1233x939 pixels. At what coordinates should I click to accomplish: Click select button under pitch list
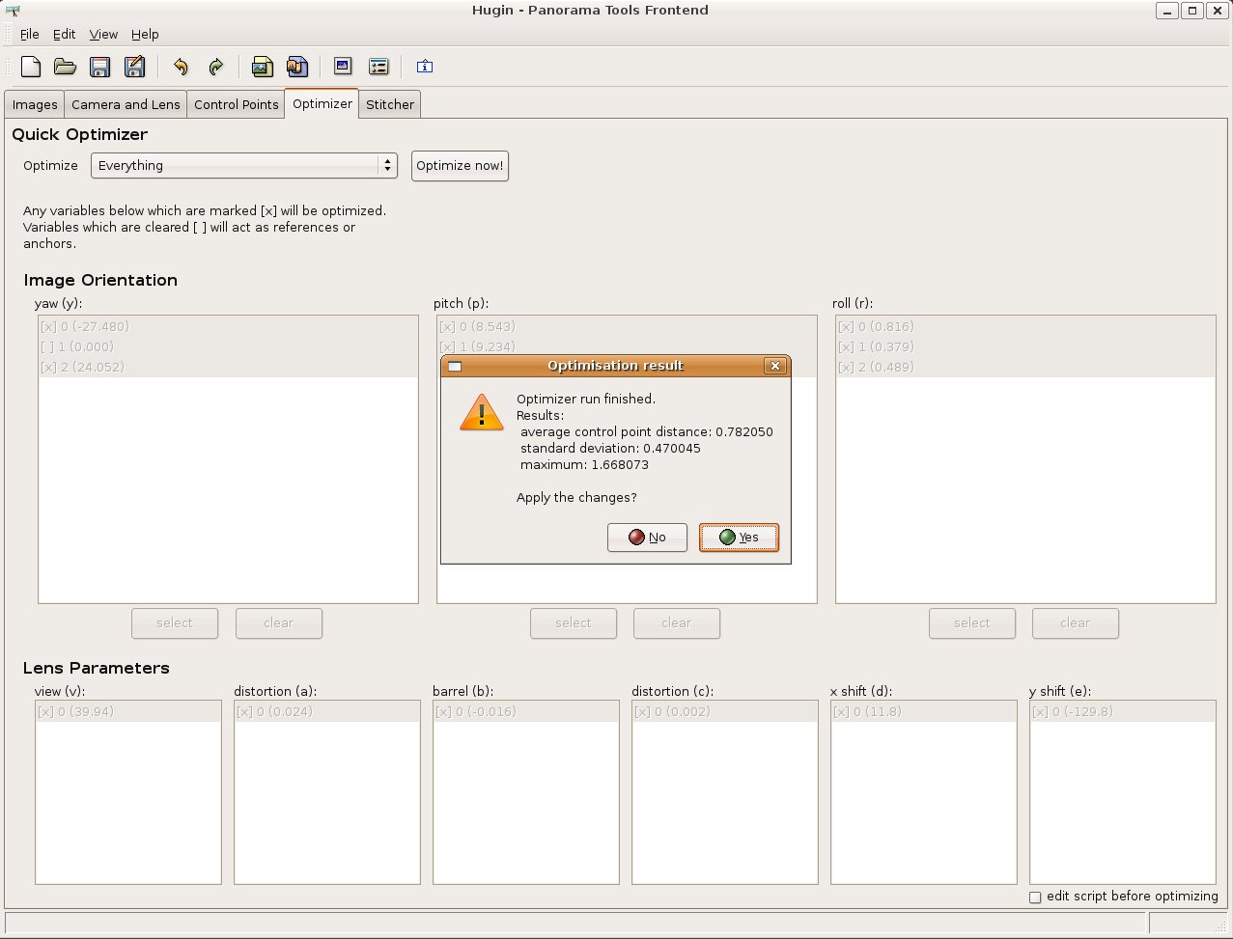(x=574, y=623)
